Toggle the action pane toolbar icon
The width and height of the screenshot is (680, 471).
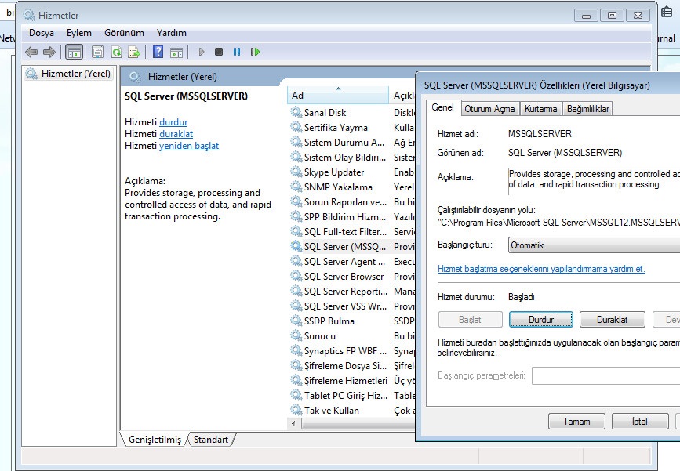coord(176,52)
